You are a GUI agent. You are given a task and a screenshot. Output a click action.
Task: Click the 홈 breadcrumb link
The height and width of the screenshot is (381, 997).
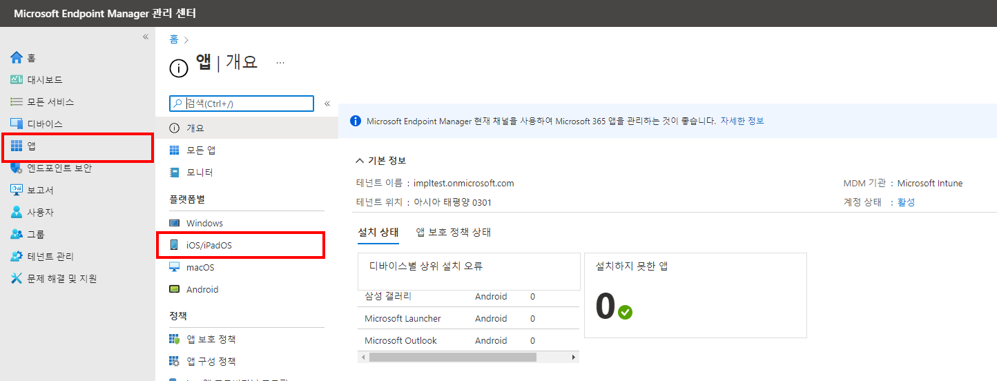tap(173, 40)
